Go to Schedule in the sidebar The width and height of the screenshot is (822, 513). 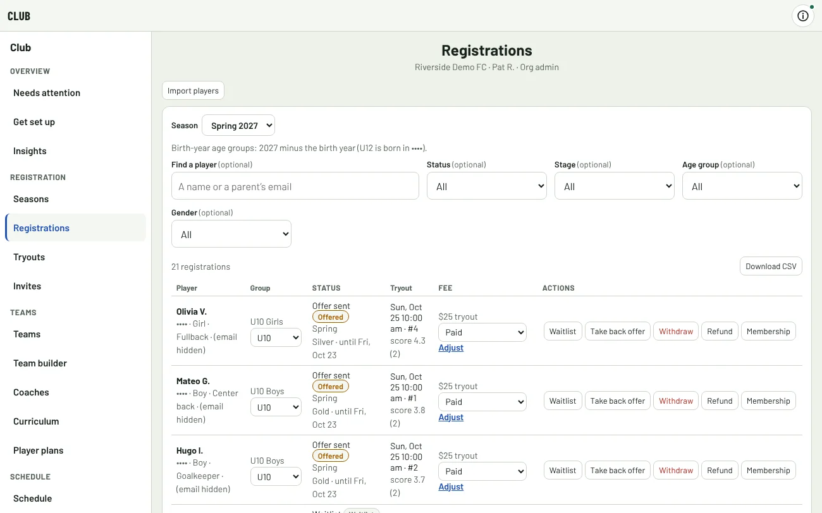[x=75, y=498]
